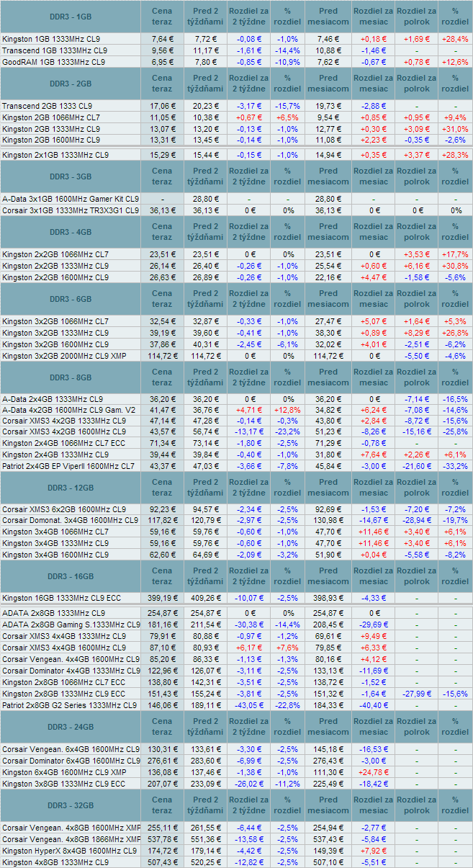473x868 pixels.
Task: Click current price '114,72 €' for Kingston 3x2GB 2000MHz
Action: [x=163, y=355]
